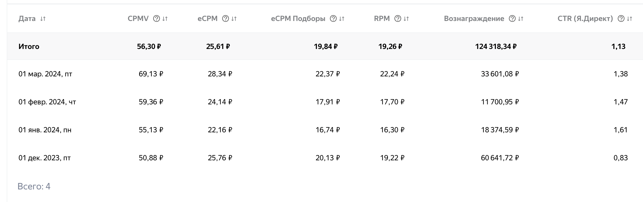Sort by CTR (Я.Директ) arrows
Viewport: 643px width, 202px height.
pyautogui.click(x=630, y=19)
